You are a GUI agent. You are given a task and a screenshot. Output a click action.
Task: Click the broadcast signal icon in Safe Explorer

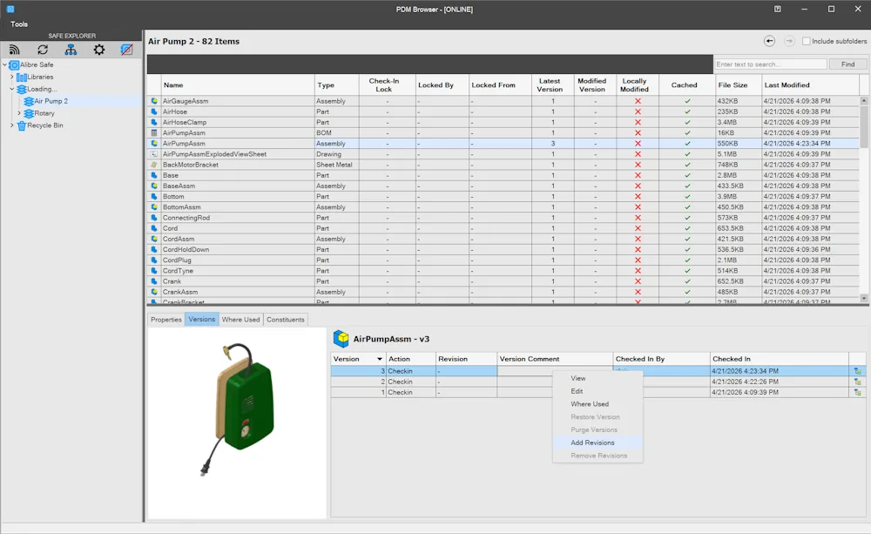(15, 50)
